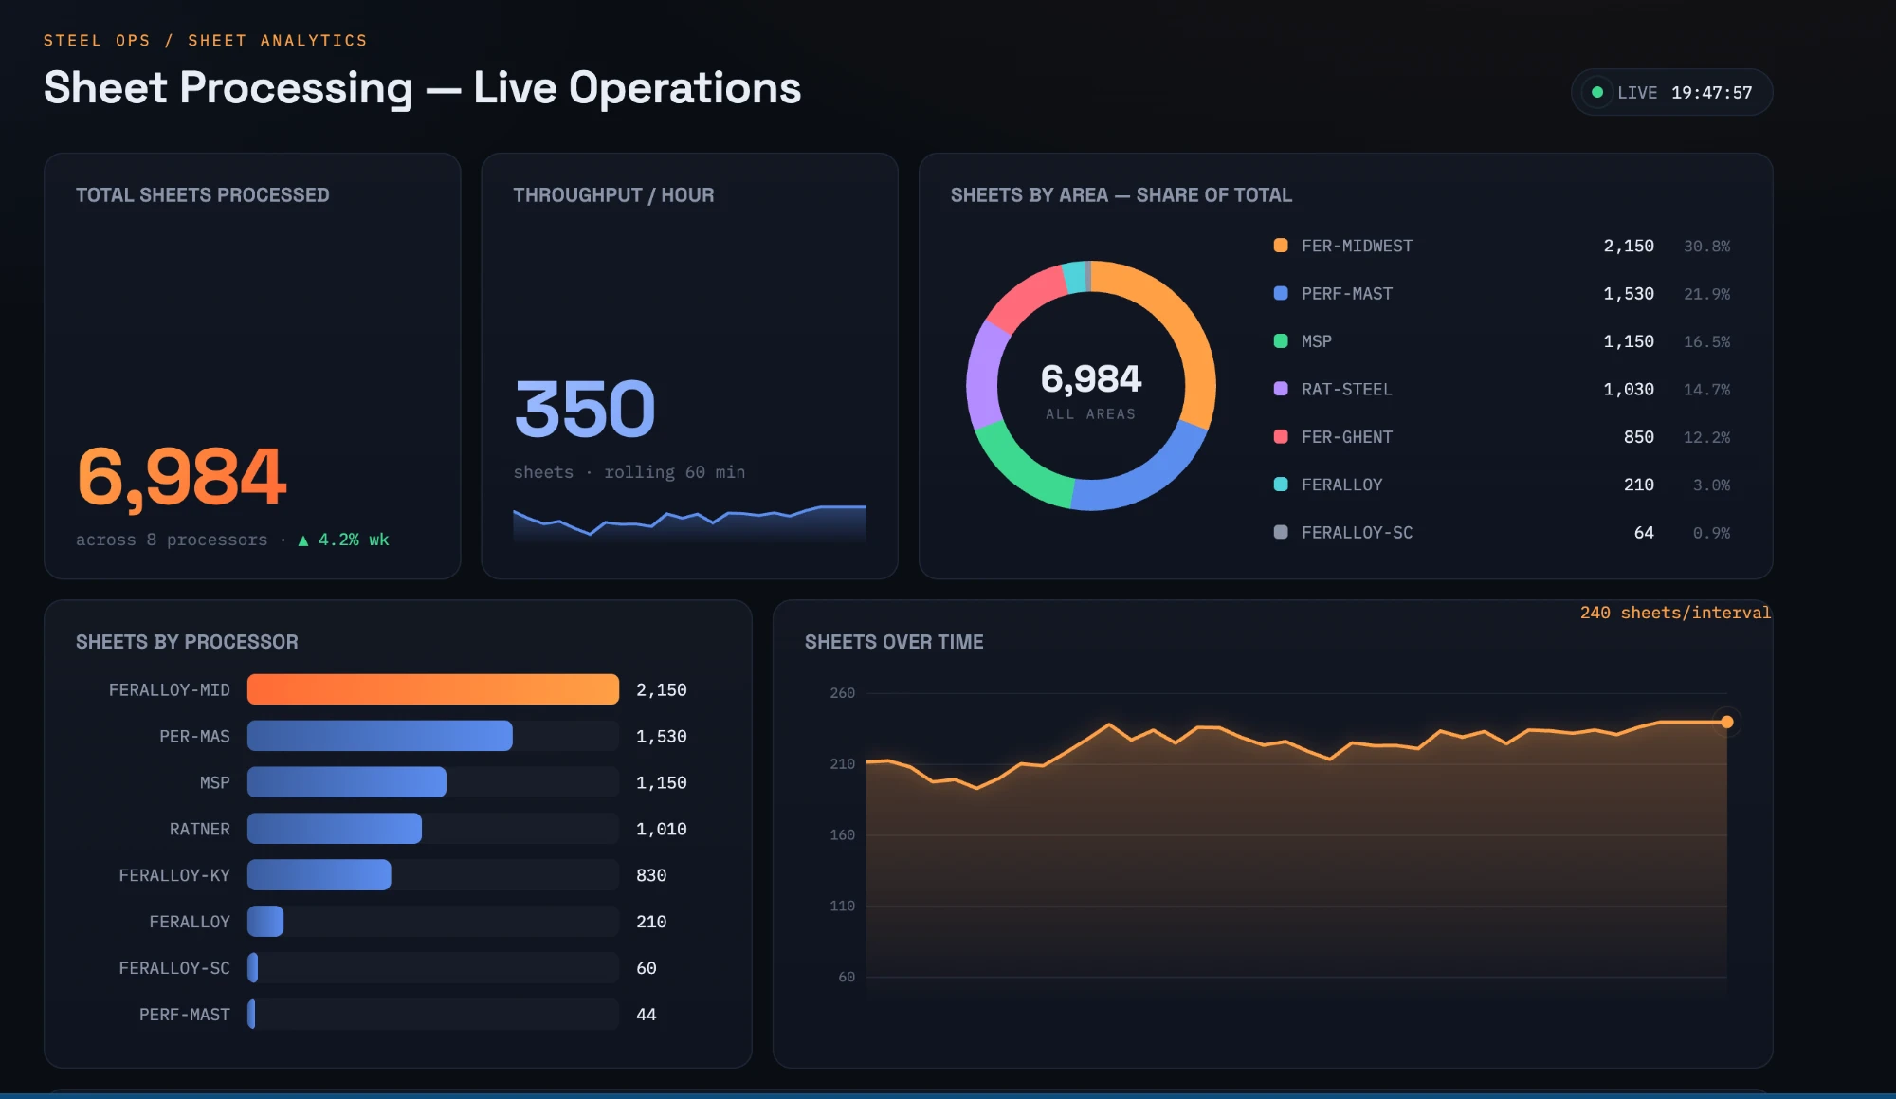
Task: Click the purple RAT-STEEL legend swatch
Action: tap(1281, 389)
